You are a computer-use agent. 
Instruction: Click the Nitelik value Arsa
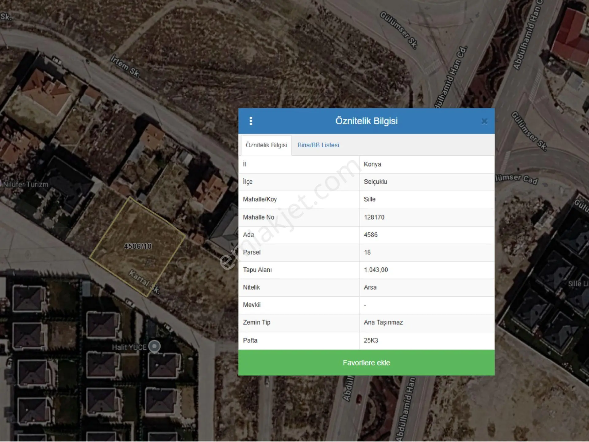[x=370, y=287]
